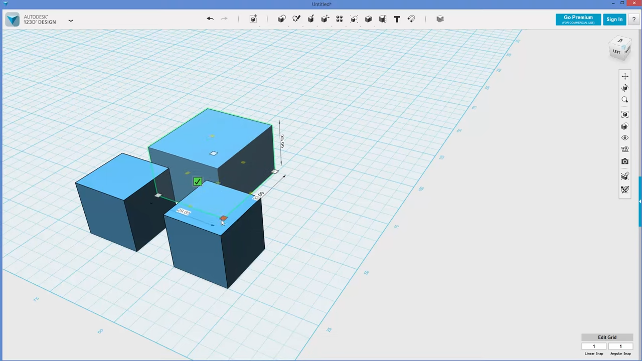Select the Pan tool in navigation bar
This screenshot has width=642, height=361.
tap(625, 76)
